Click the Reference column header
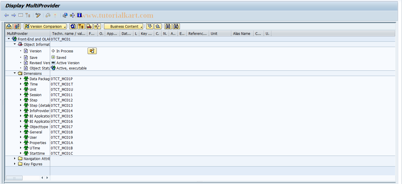This screenshot has width=402, height=184. 198,33
